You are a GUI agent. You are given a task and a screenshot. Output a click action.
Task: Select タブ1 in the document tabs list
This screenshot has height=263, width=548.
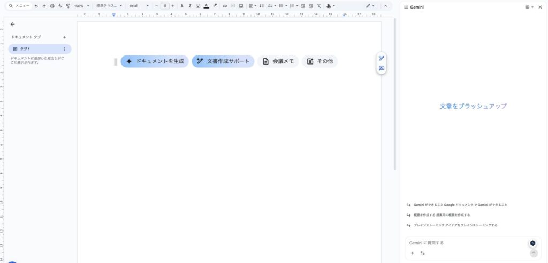[x=40, y=49]
